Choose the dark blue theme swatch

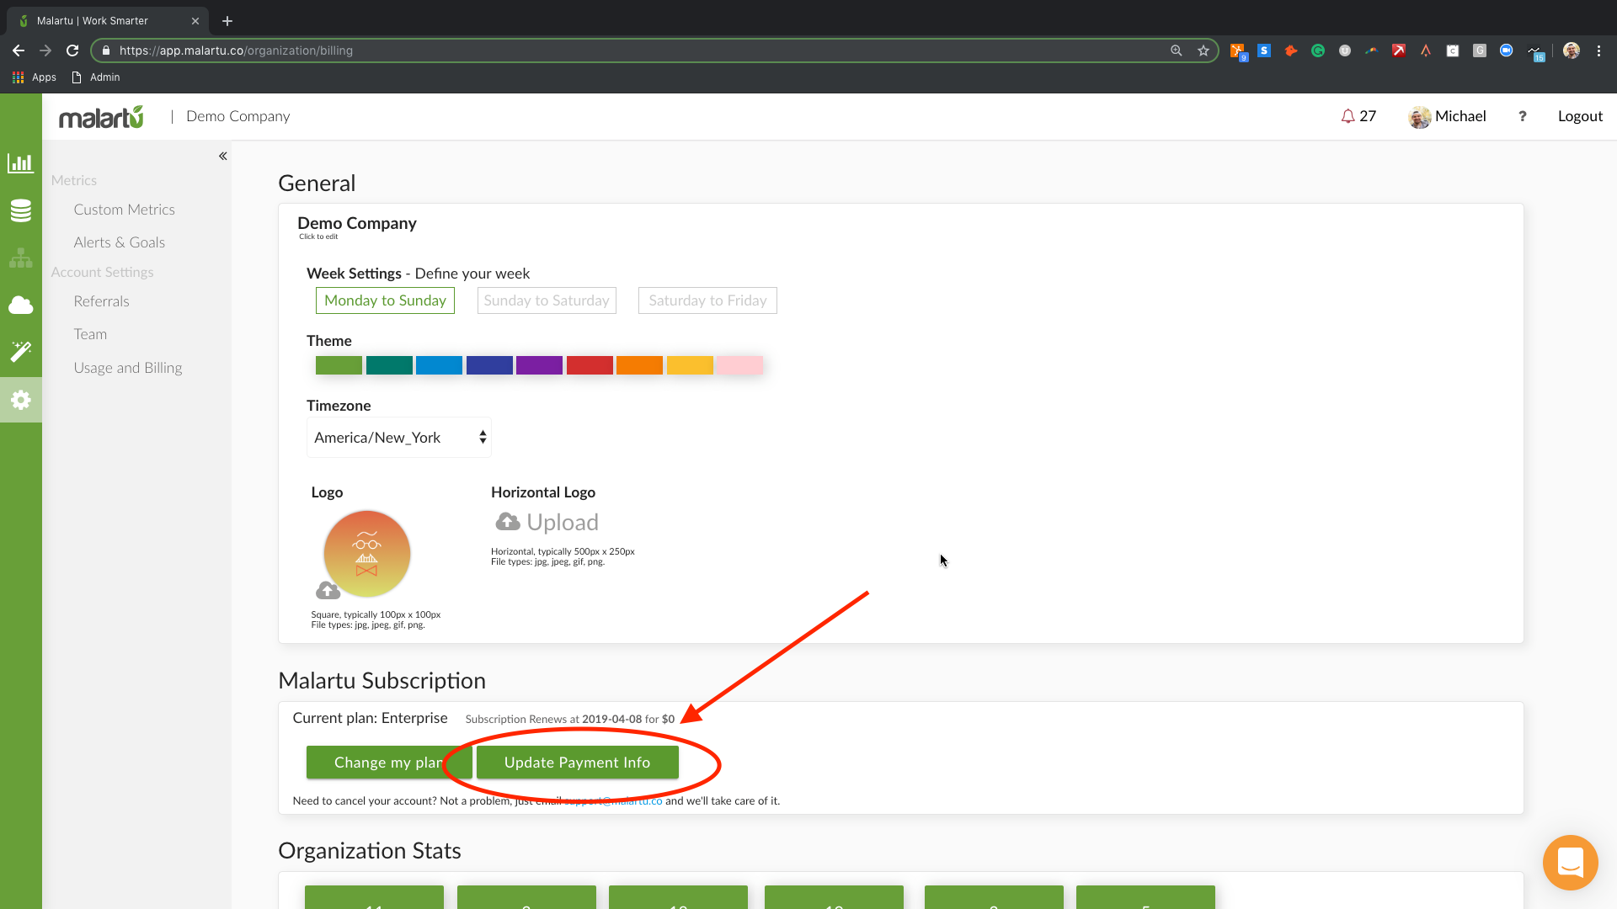(489, 365)
